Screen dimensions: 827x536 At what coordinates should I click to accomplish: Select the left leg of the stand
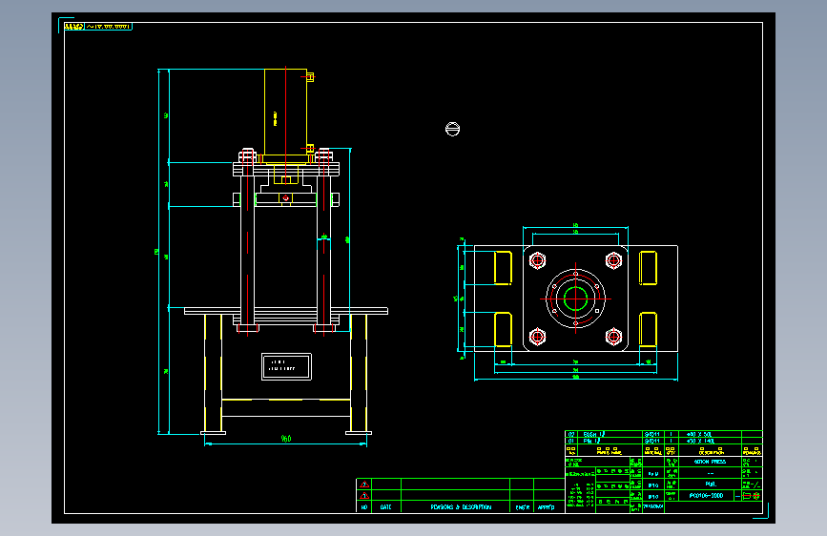(213, 373)
